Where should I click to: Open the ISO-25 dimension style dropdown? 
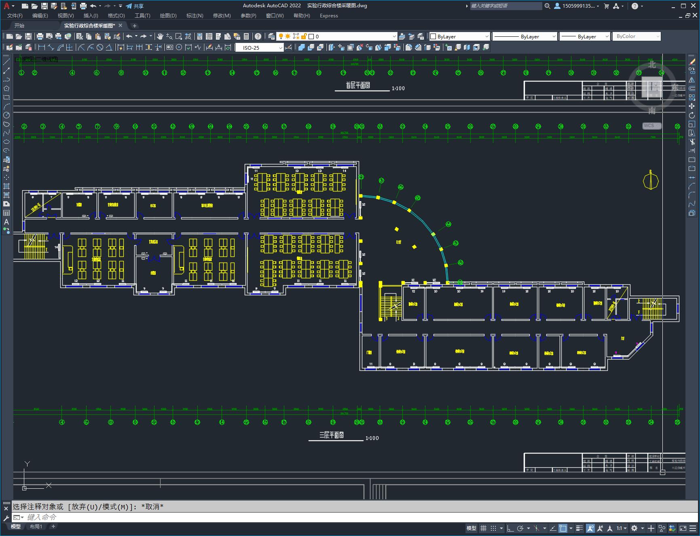click(260, 48)
